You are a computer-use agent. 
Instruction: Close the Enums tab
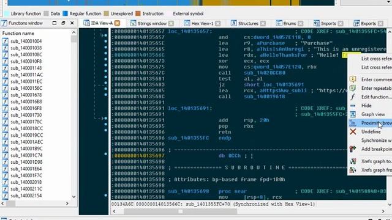(x=301, y=23)
